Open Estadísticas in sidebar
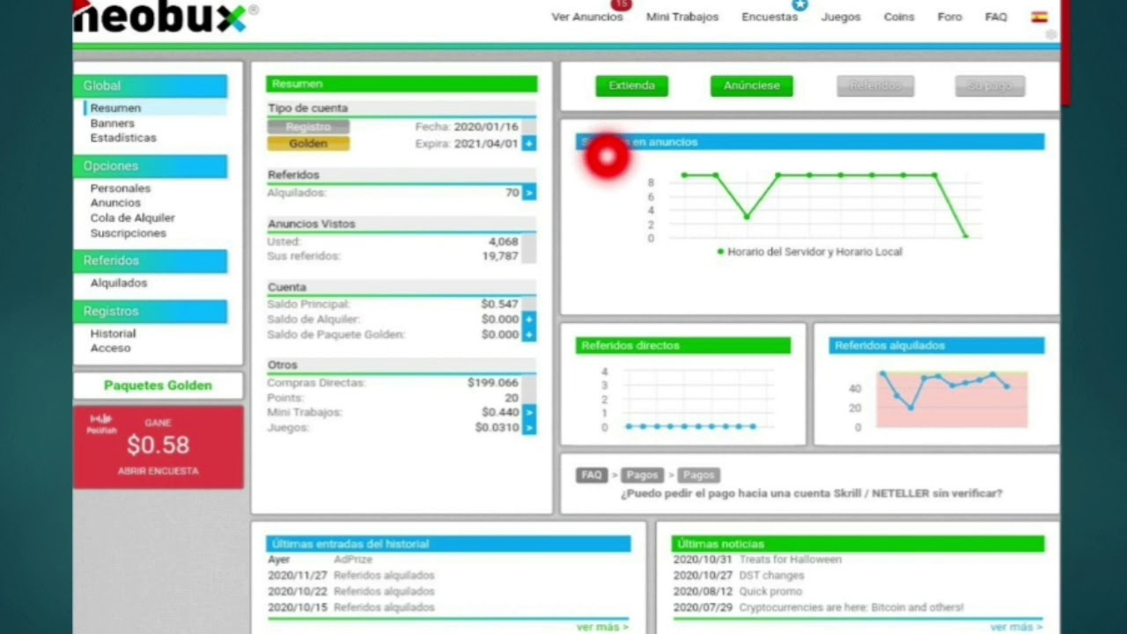 (x=123, y=137)
